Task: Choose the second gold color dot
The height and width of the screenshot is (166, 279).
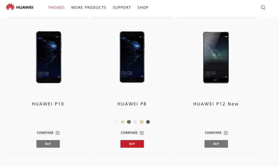Action: pos(141,122)
